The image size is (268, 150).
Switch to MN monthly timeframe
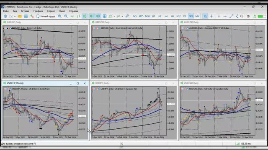(197, 16)
